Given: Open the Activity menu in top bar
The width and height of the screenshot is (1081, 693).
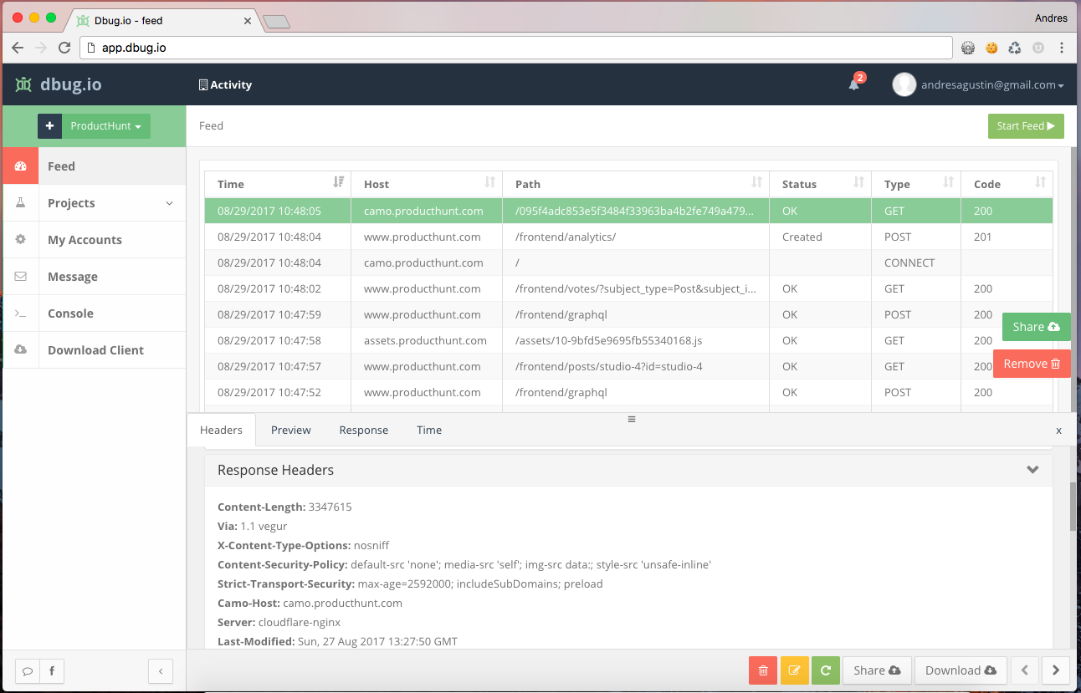Looking at the screenshot, I should click(225, 84).
